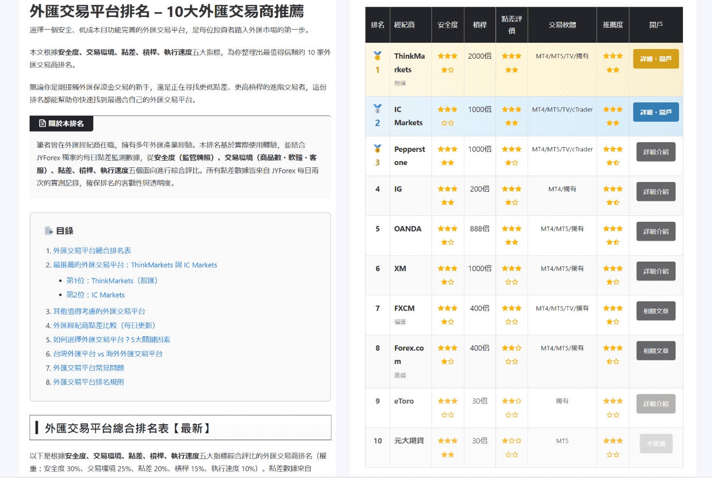712x478 pixels.
Task: Click the 詳細・開戶 button for ThinkMarkets
Action: [x=656, y=58]
